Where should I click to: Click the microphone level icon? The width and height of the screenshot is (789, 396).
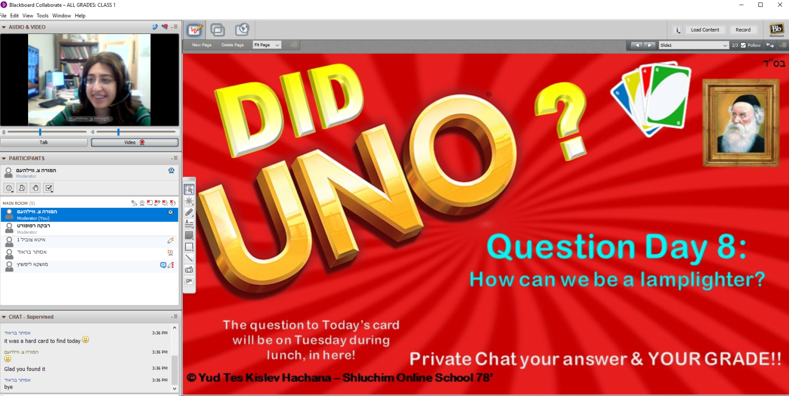(x=4, y=132)
